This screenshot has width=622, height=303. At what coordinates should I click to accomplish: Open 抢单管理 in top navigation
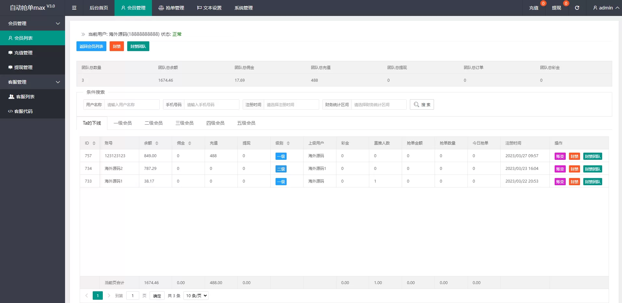coord(171,8)
